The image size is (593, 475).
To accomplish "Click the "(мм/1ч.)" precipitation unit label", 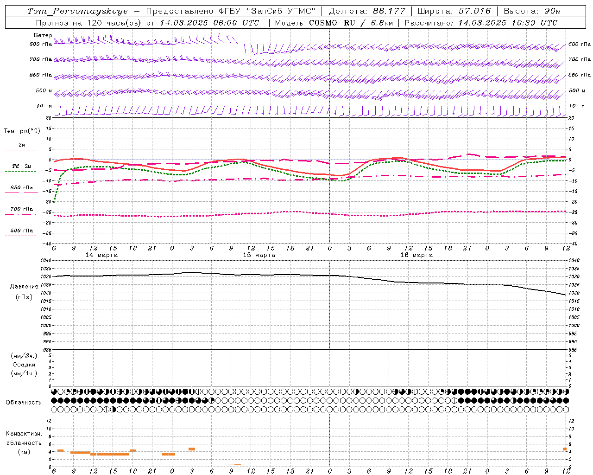I will [x=24, y=373].
